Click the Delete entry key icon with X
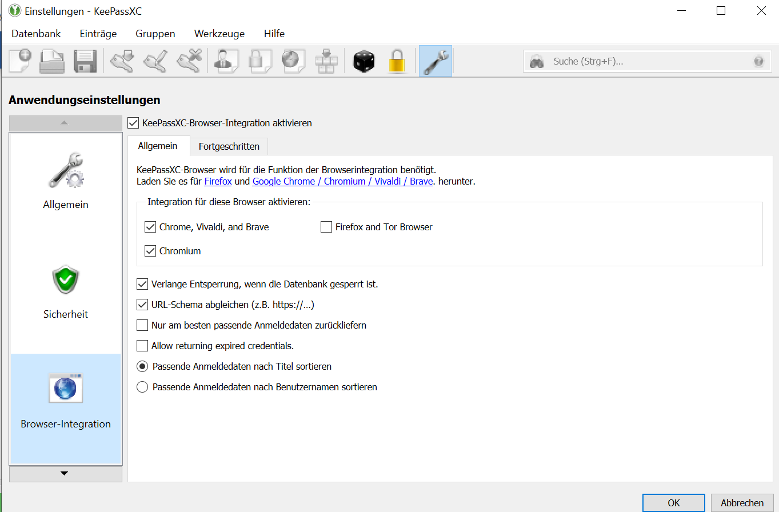779x512 pixels. (x=189, y=61)
